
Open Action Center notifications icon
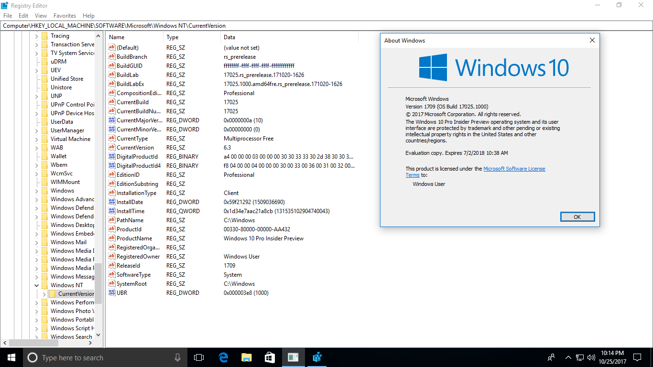tap(637, 357)
